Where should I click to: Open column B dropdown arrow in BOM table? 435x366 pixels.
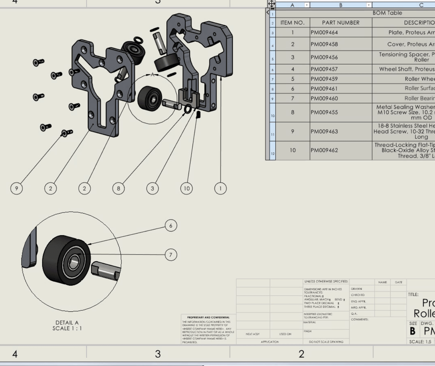pos(369,5)
